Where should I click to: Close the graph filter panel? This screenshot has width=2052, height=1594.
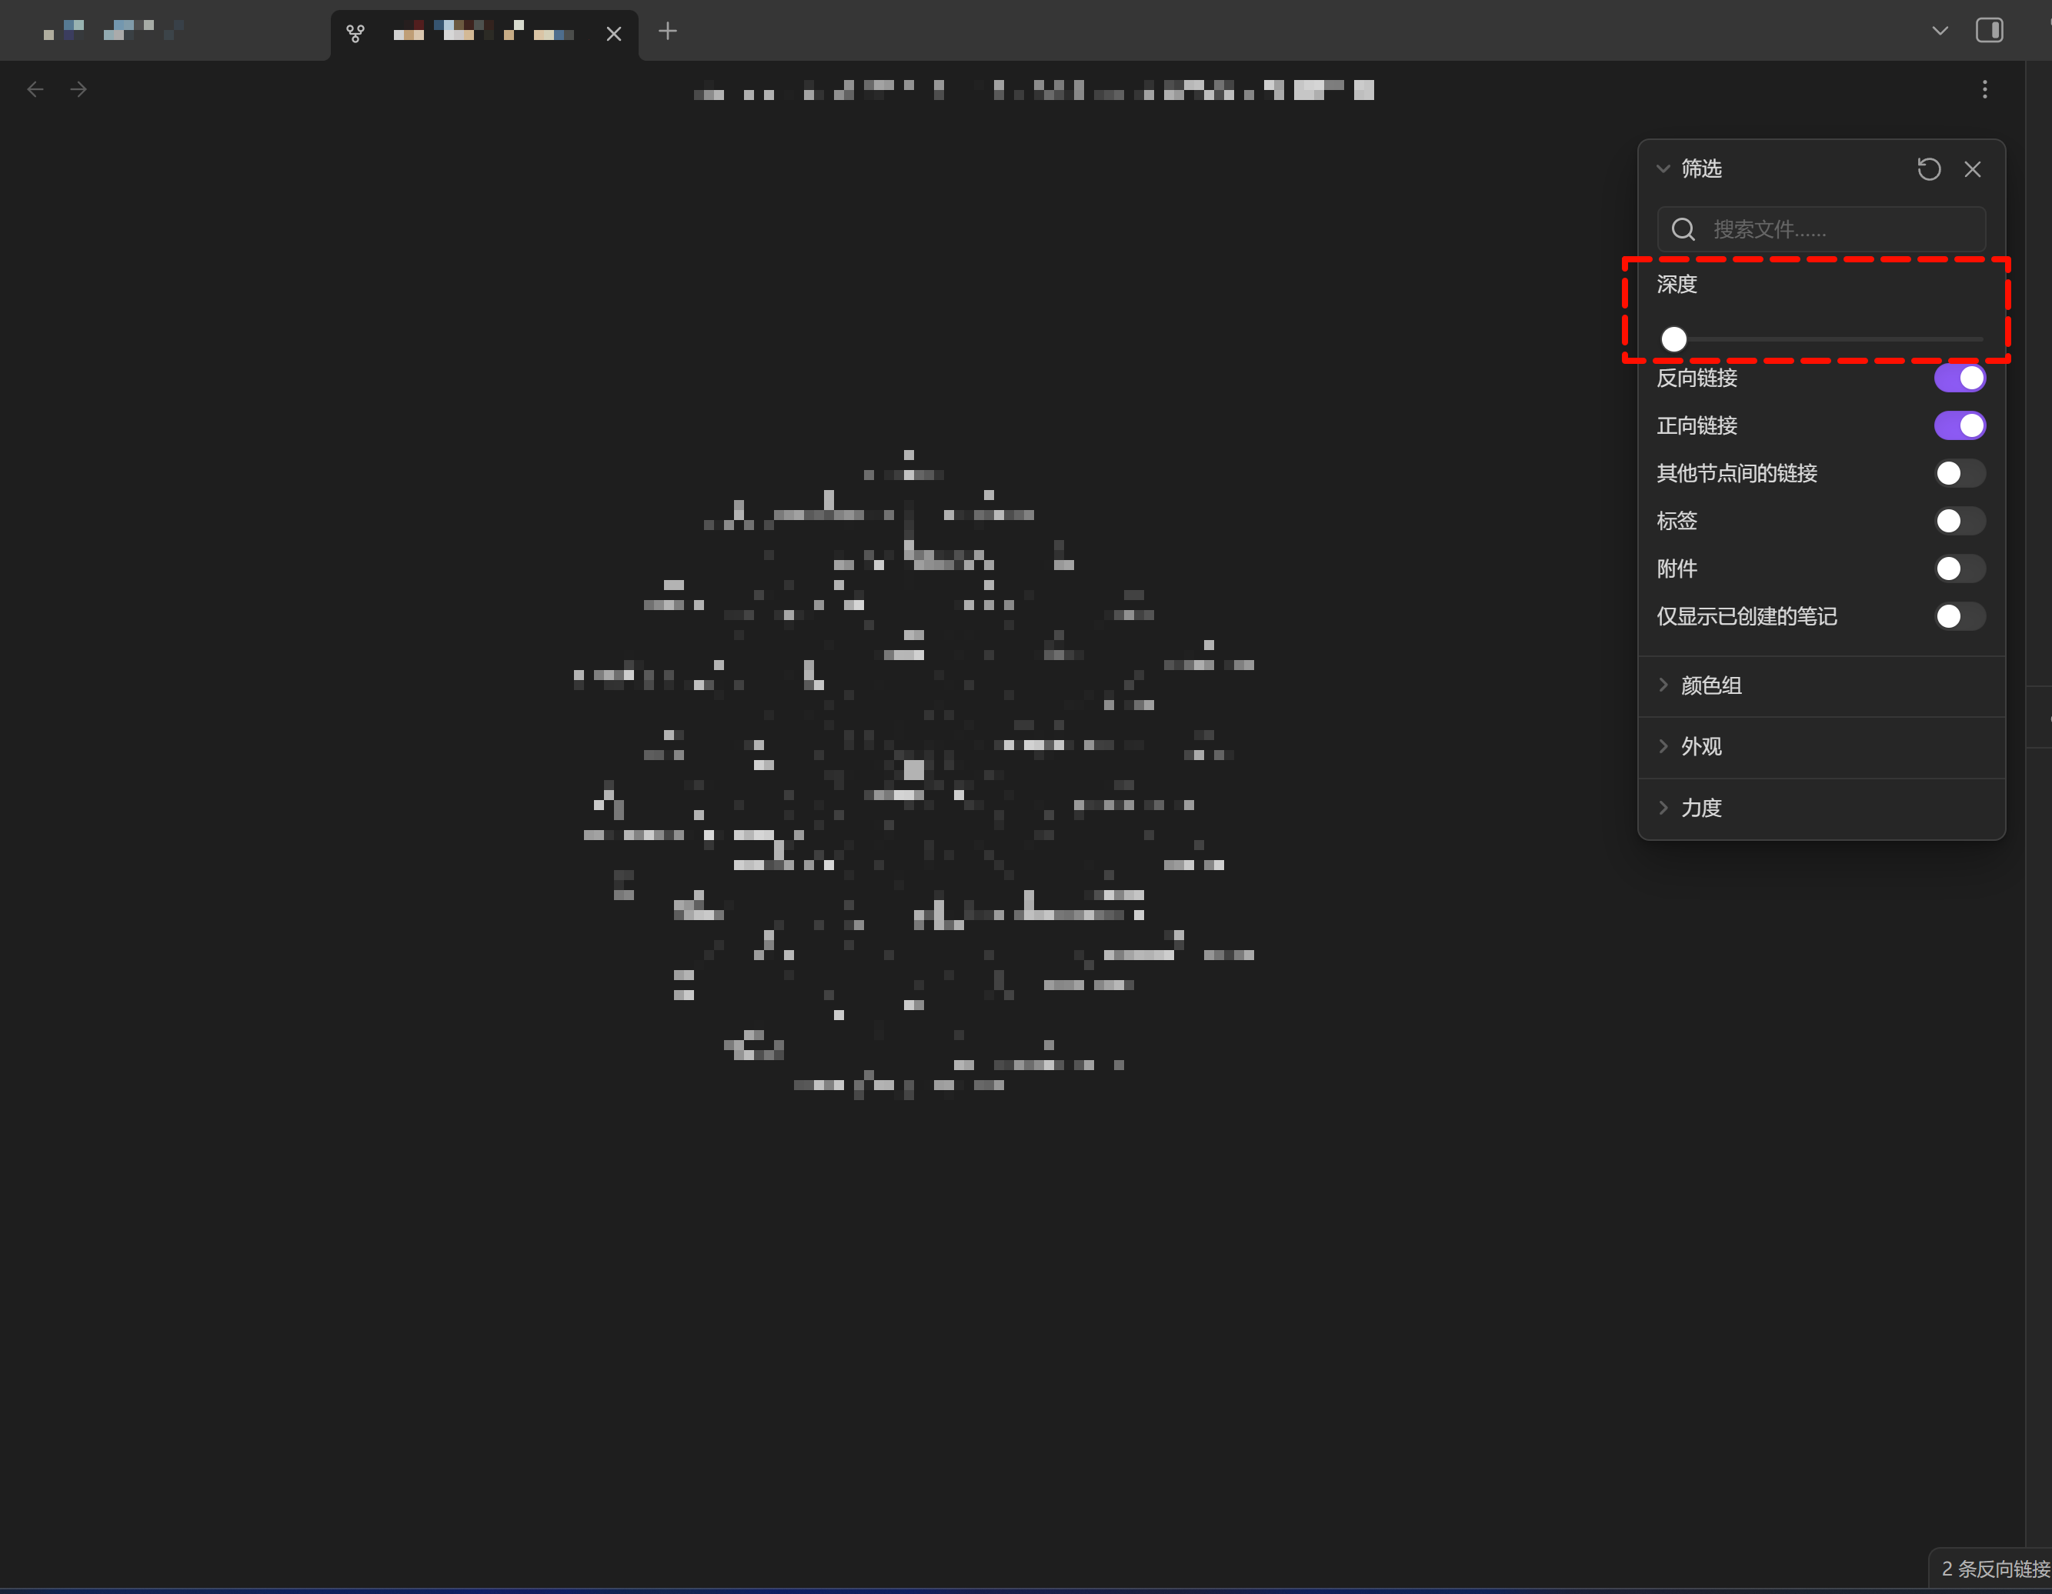[x=1972, y=169]
